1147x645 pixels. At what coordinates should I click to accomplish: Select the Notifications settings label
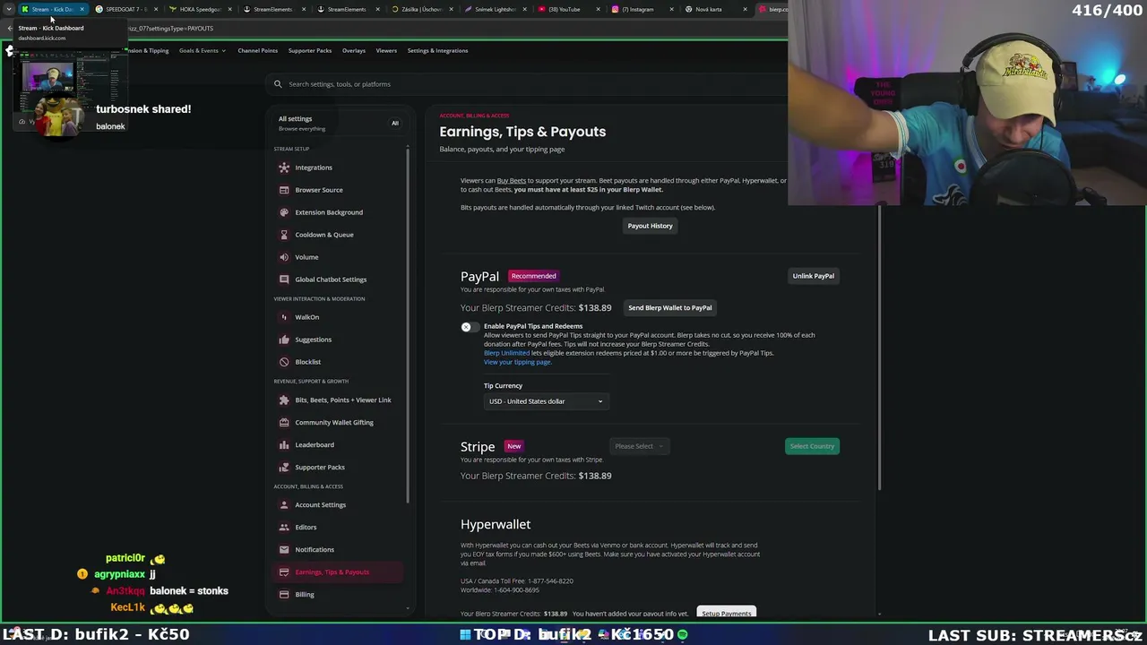315,550
